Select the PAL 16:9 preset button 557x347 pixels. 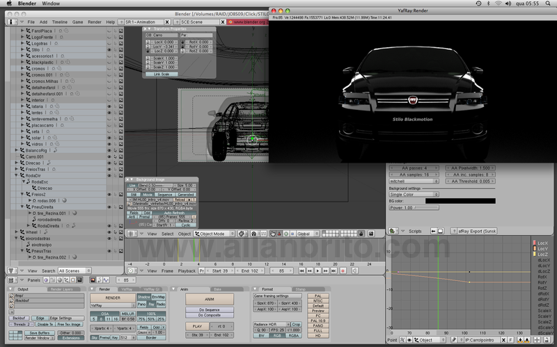(318, 321)
